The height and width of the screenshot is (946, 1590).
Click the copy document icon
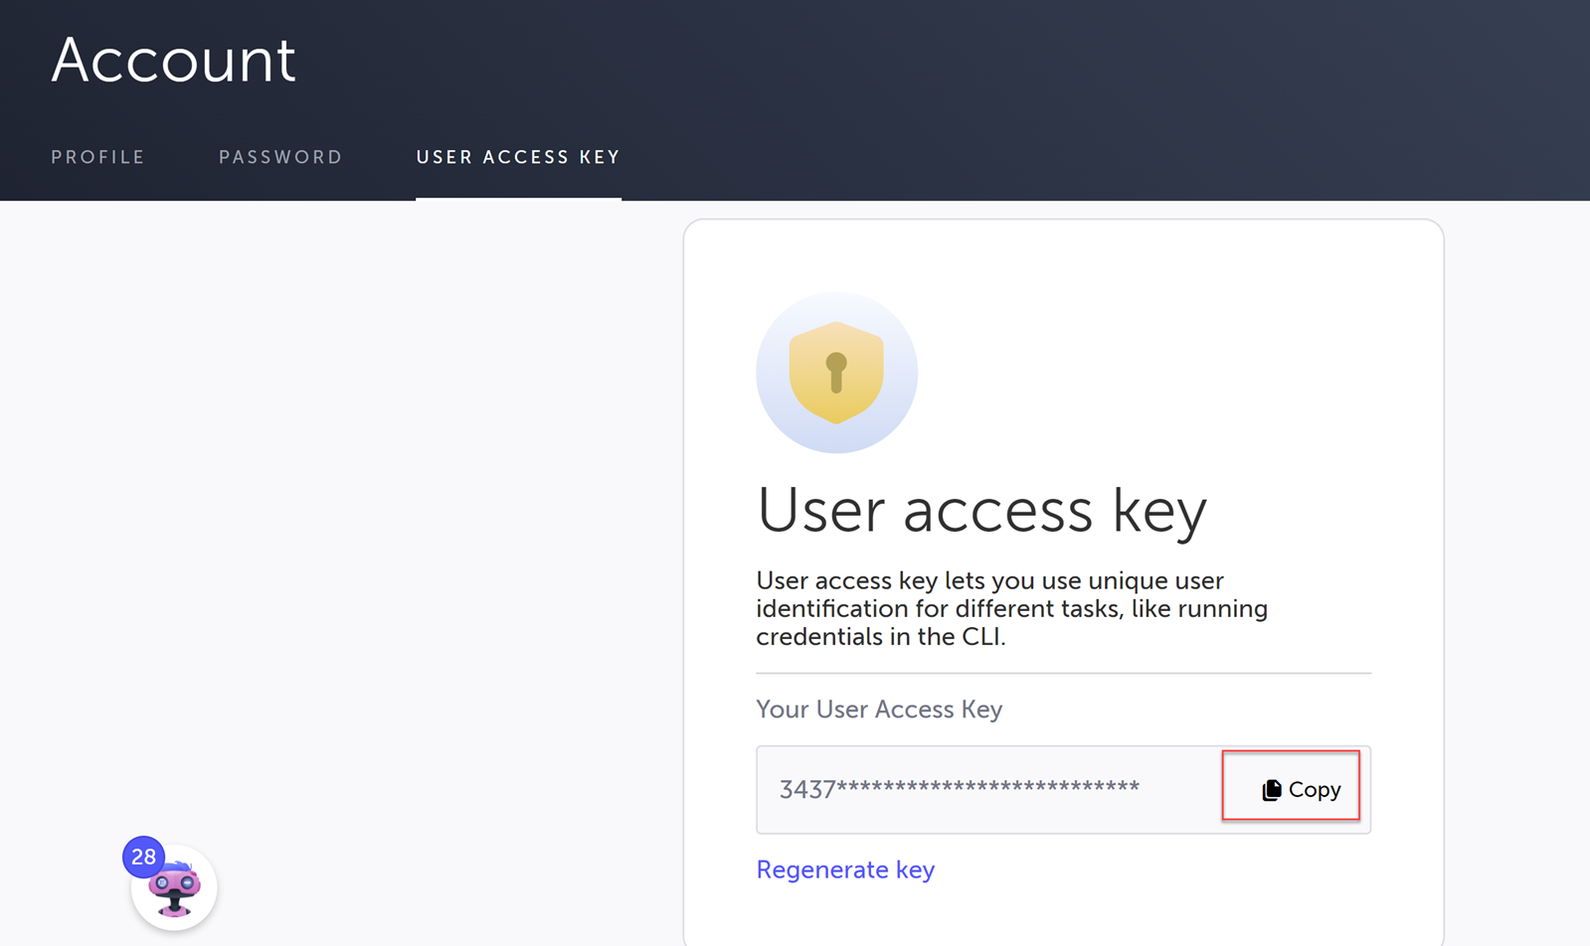(1271, 790)
